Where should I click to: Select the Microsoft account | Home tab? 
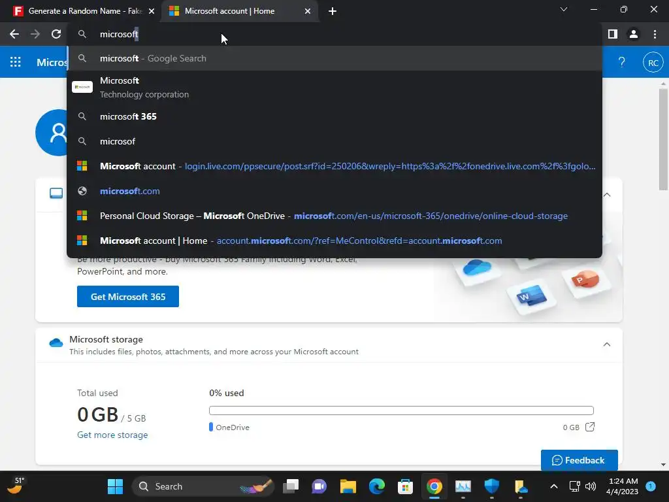(239, 11)
